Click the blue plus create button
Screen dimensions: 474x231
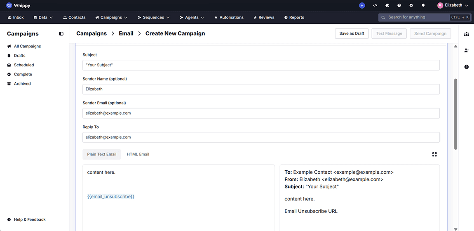pyautogui.click(x=362, y=5)
